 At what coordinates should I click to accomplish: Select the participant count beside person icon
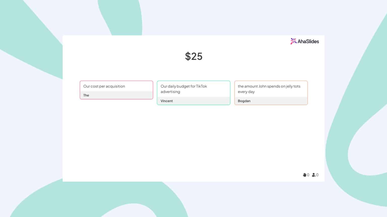click(317, 175)
